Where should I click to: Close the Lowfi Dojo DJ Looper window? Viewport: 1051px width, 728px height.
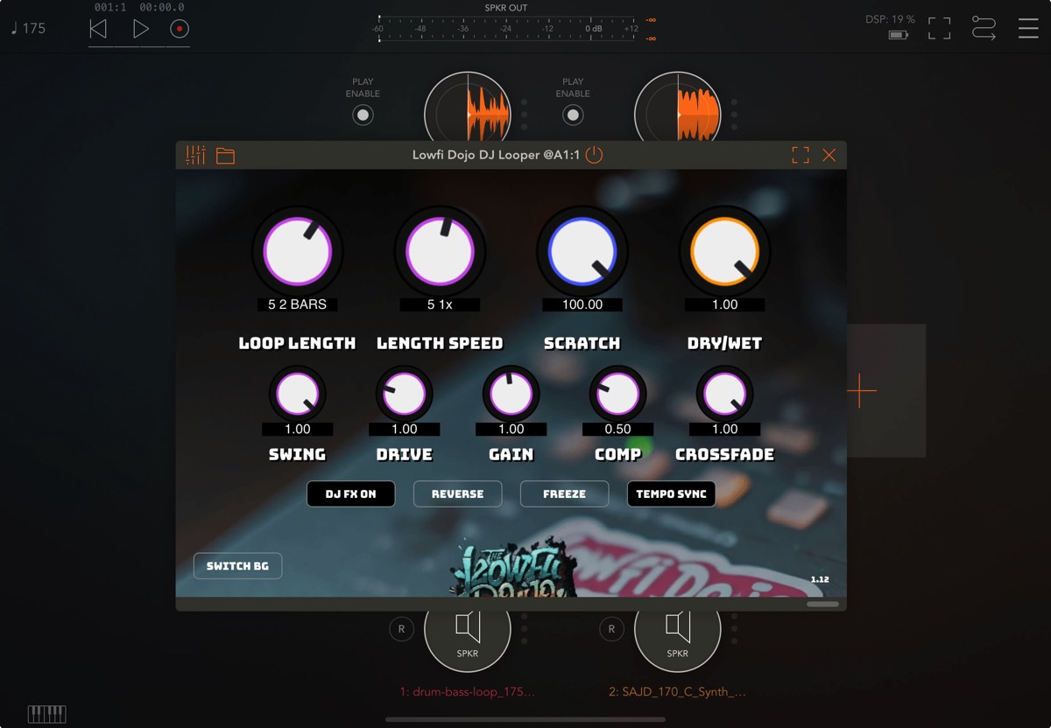point(829,155)
